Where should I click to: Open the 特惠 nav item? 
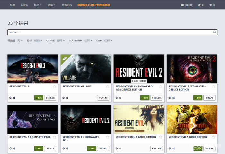click(x=13, y=5)
